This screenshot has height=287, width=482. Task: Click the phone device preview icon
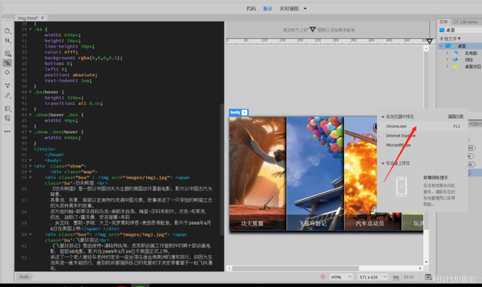pos(401,186)
